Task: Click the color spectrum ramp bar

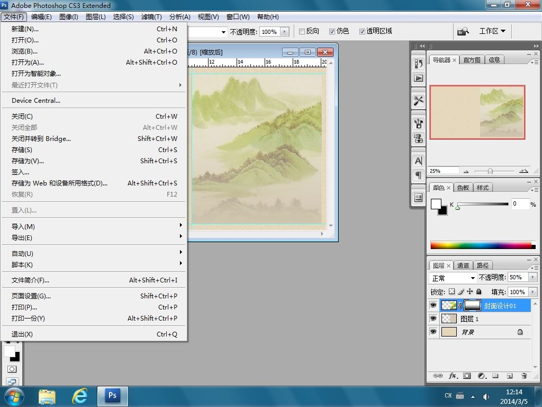Action: point(483,245)
